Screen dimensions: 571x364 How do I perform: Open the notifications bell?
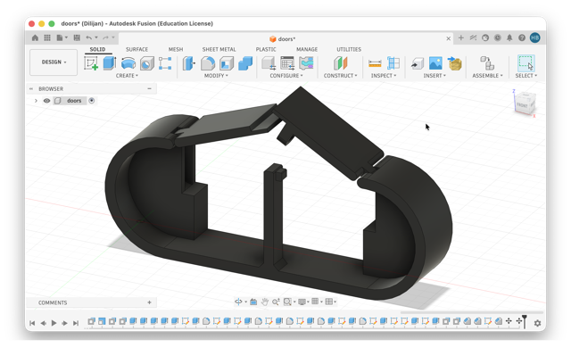(509, 37)
